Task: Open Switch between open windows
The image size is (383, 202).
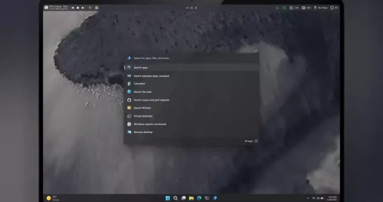Action: click(x=191, y=76)
